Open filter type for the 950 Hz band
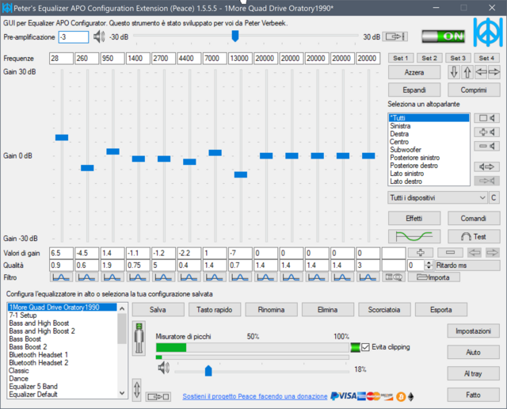 pos(112,277)
